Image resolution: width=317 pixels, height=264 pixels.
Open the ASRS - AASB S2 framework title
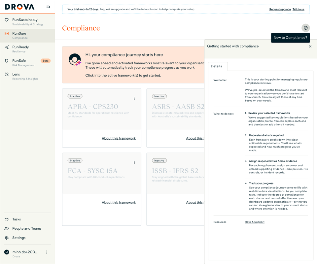coord(178,107)
